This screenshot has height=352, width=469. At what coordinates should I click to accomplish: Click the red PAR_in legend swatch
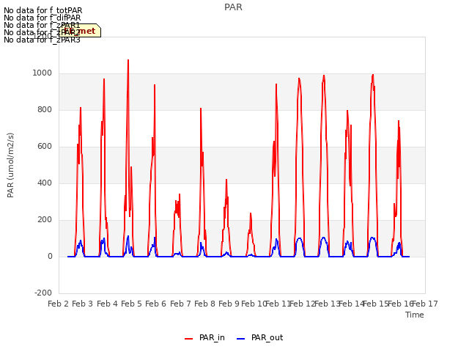pos(189,339)
